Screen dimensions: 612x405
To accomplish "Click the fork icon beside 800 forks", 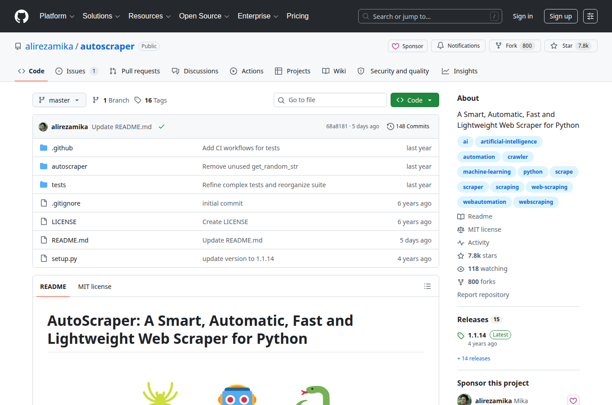I will pos(461,282).
